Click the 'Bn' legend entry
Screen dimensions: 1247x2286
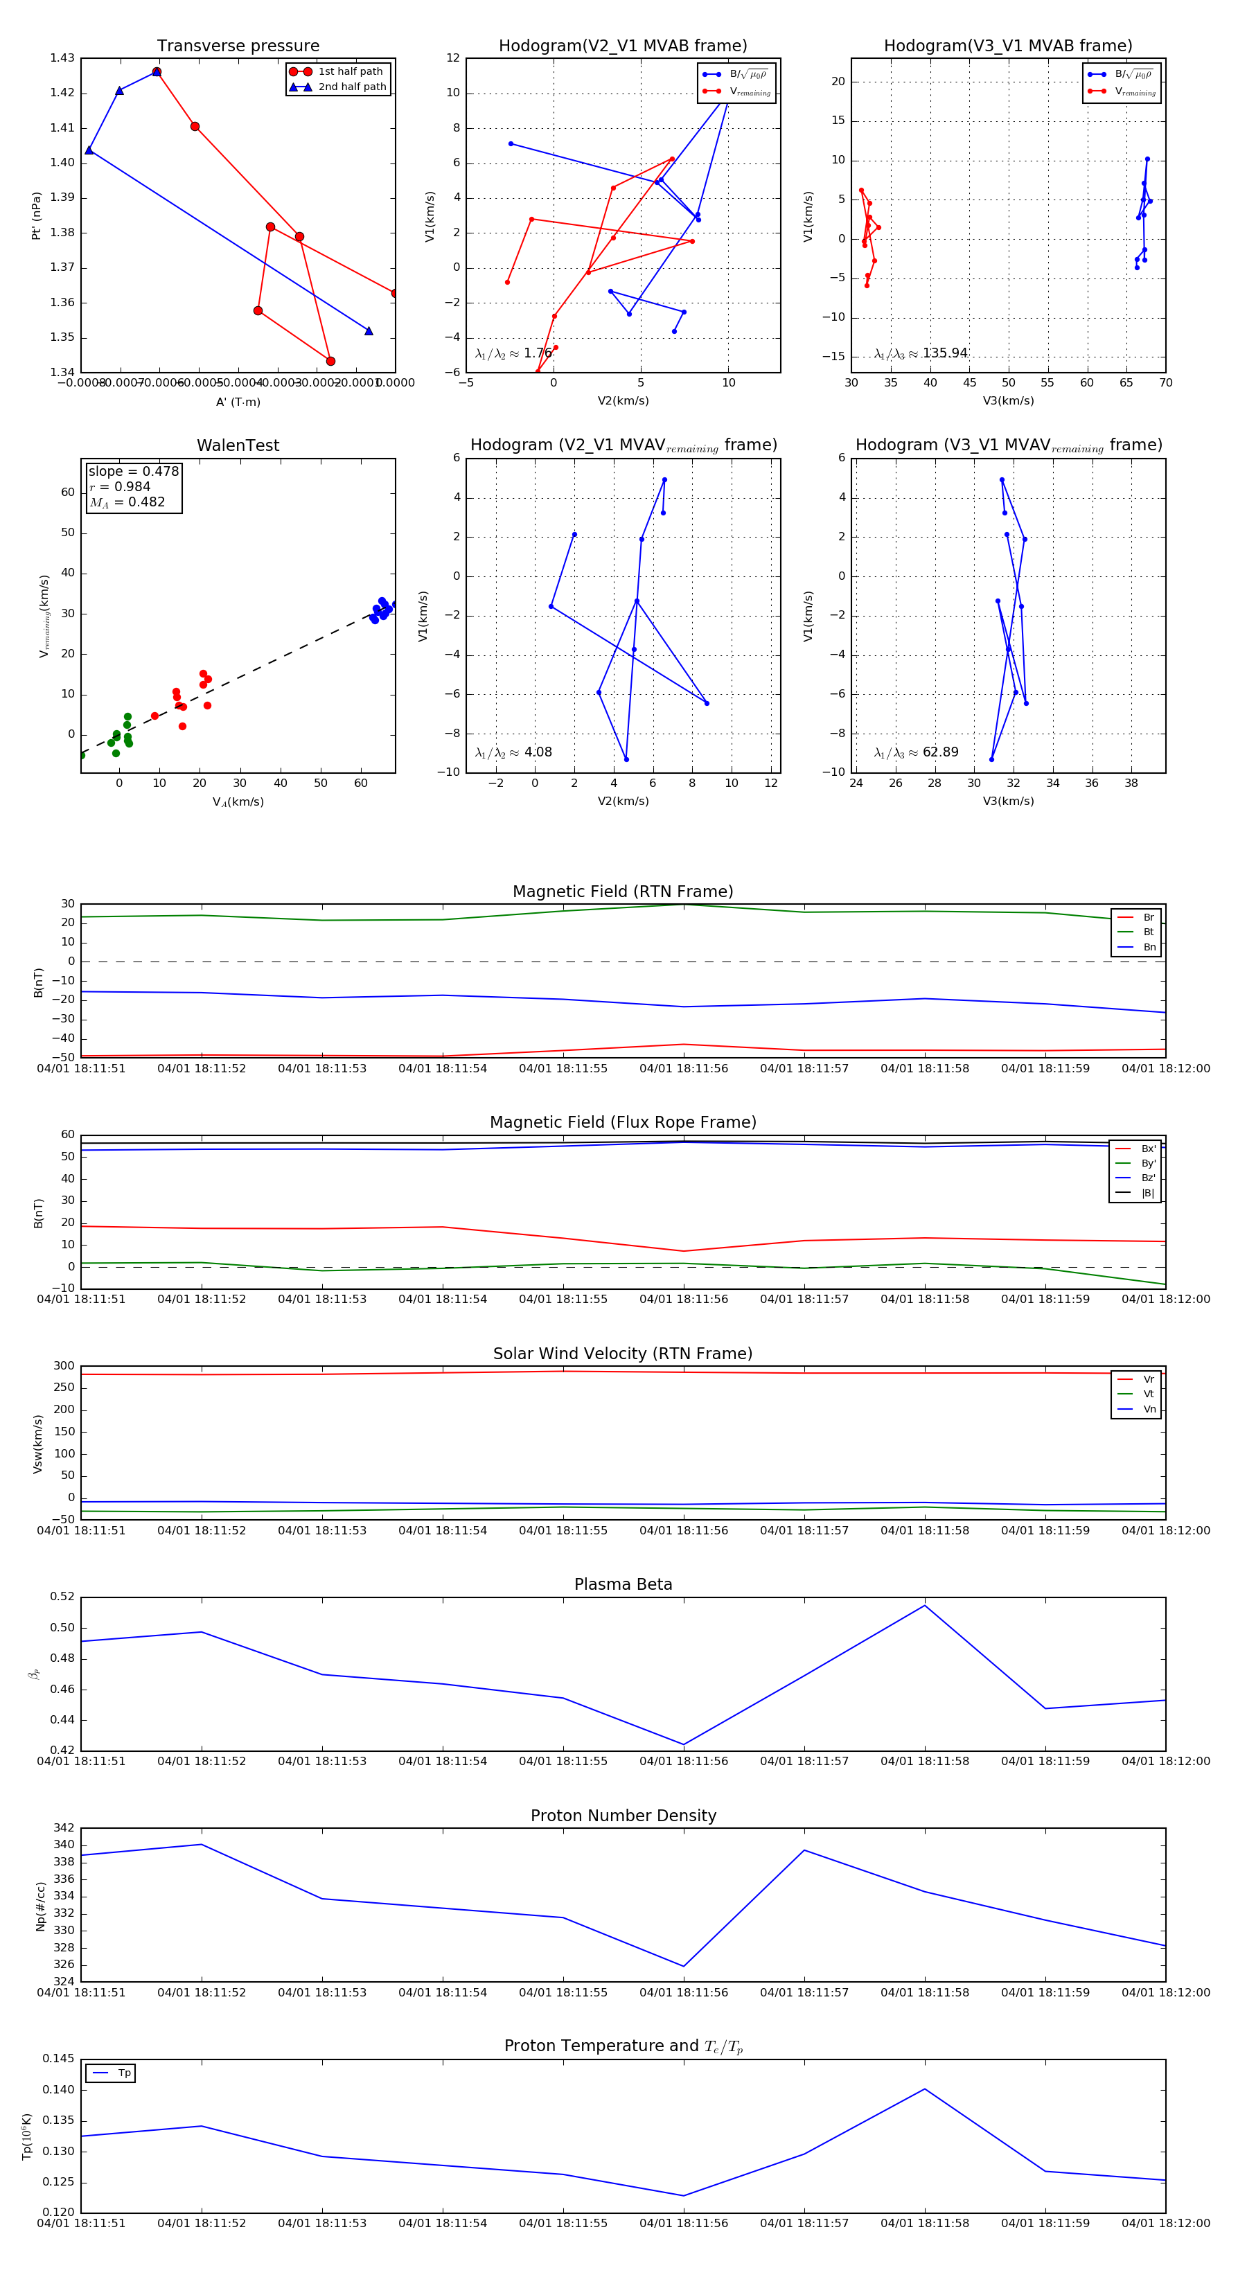click(1136, 947)
